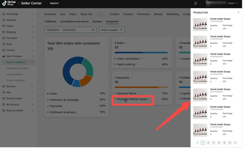Click the Homepage sidebar icon
The image size is (243, 148).
(x=3, y=14)
